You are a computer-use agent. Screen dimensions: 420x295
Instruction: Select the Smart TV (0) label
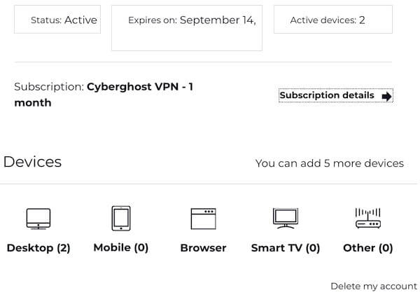(286, 248)
